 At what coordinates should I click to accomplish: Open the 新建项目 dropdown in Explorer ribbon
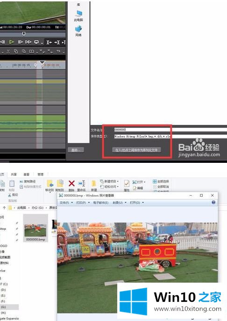(109, 182)
